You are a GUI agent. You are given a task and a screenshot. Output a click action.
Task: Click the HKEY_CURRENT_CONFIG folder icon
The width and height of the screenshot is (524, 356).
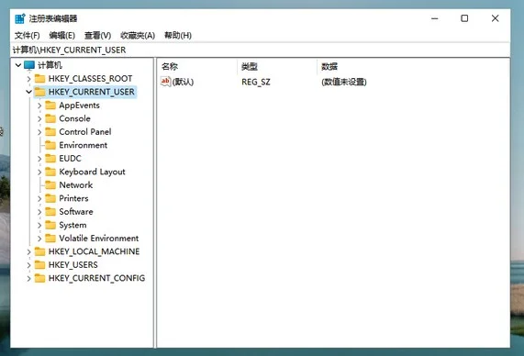[40, 278]
